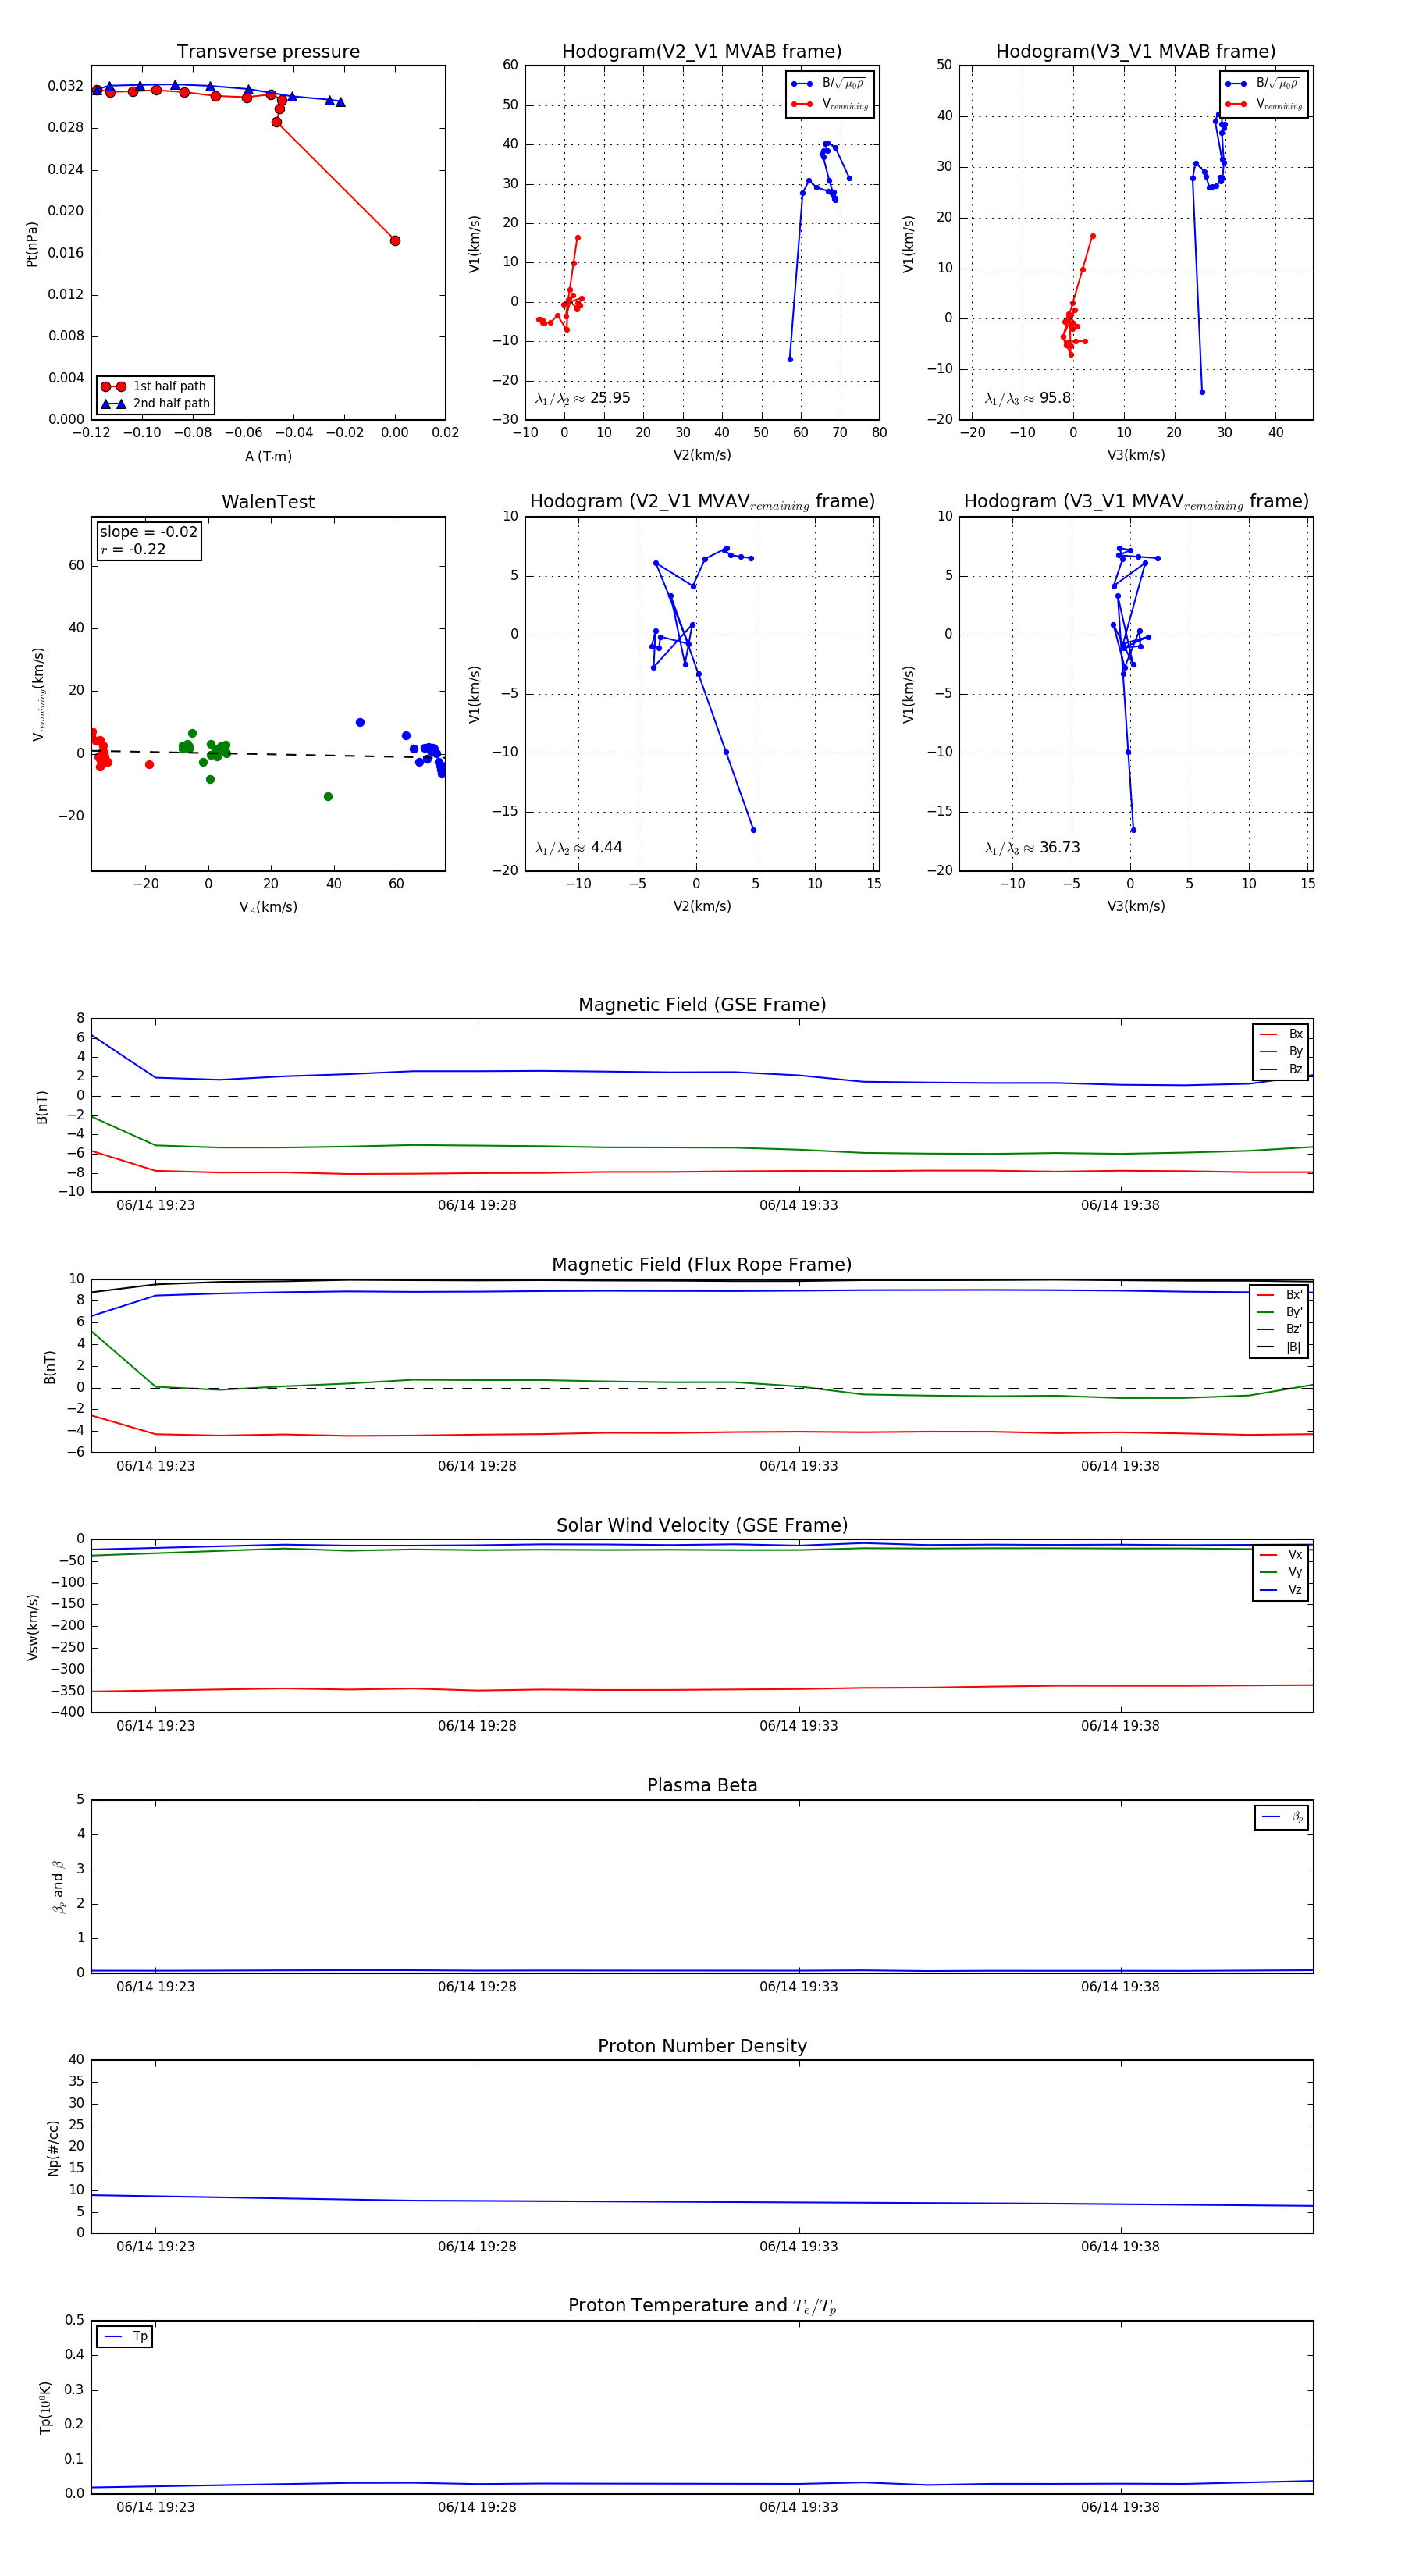
Task: Click the lowest blue point in V2_V1 MVAV hodogram
Action: pos(754,830)
